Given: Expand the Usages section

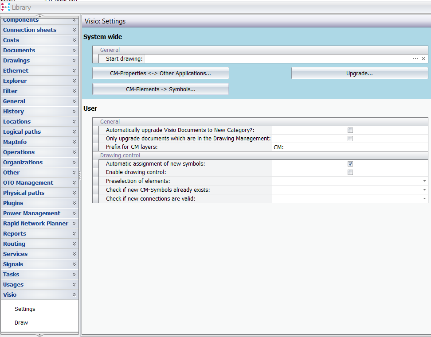Looking at the screenshot, I should click(x=39, y=285).
